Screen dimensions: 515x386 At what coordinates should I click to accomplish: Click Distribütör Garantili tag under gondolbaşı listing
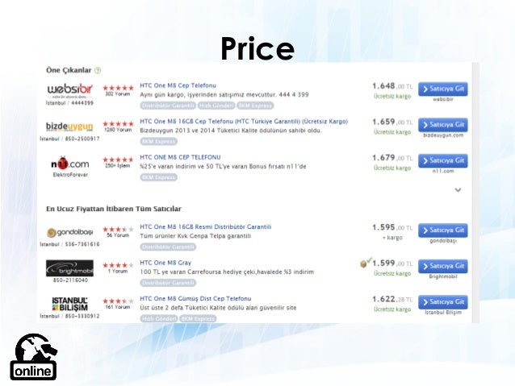168,247
